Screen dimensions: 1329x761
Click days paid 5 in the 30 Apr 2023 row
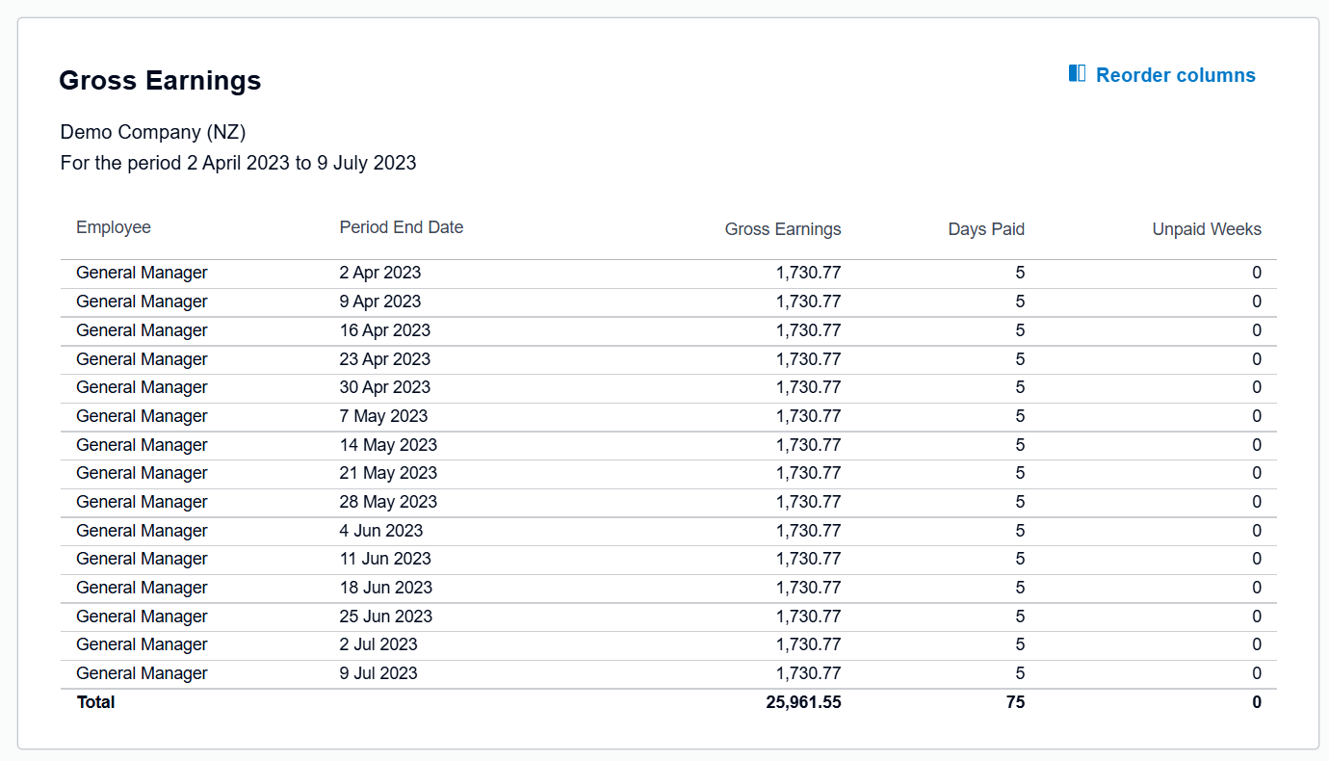pyautogui.click(x=1020, y=387)
